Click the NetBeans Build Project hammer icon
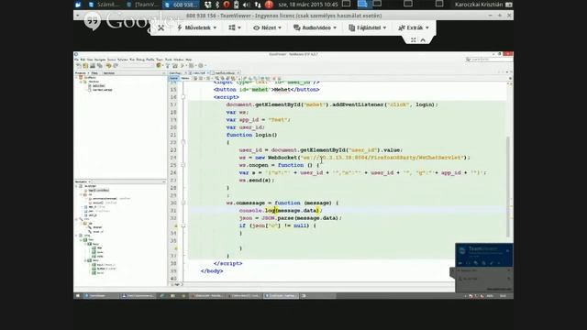Viewport: 587px width, 330px height. 168,65
